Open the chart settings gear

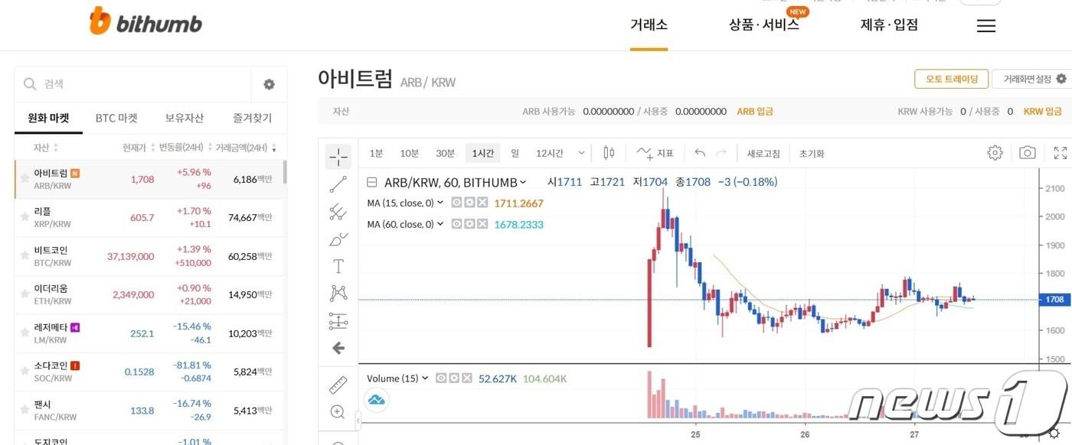994,152
